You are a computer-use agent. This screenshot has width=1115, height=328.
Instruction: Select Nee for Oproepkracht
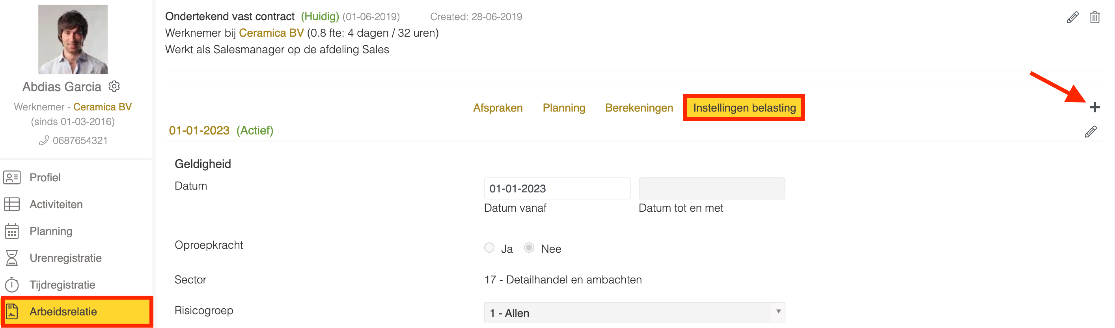pyautogui.click(x=529, y=248)
